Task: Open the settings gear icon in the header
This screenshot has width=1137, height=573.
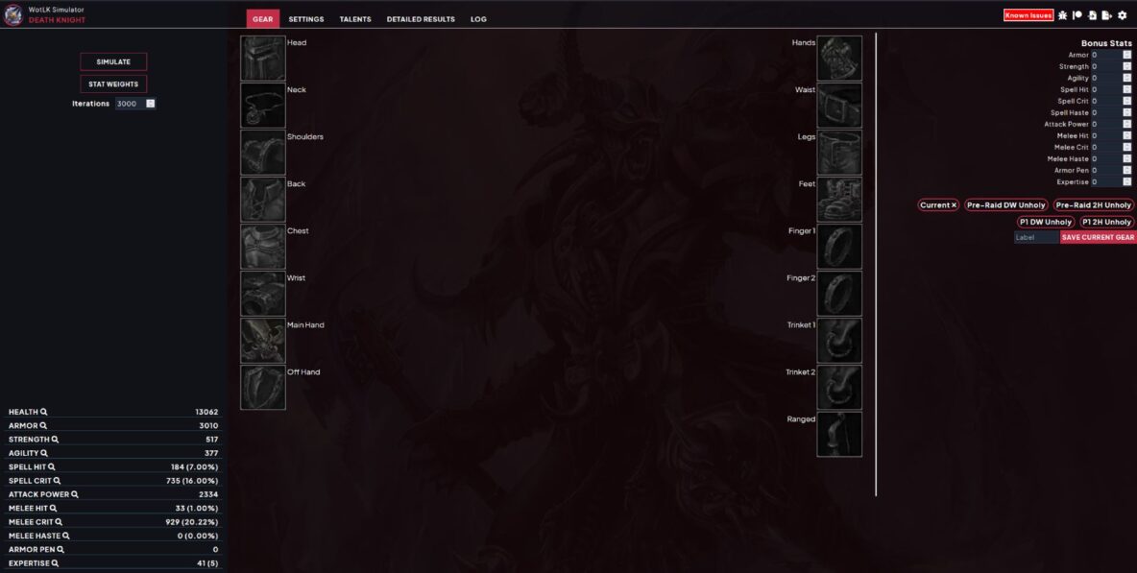Action: (x=1123, y=14)
